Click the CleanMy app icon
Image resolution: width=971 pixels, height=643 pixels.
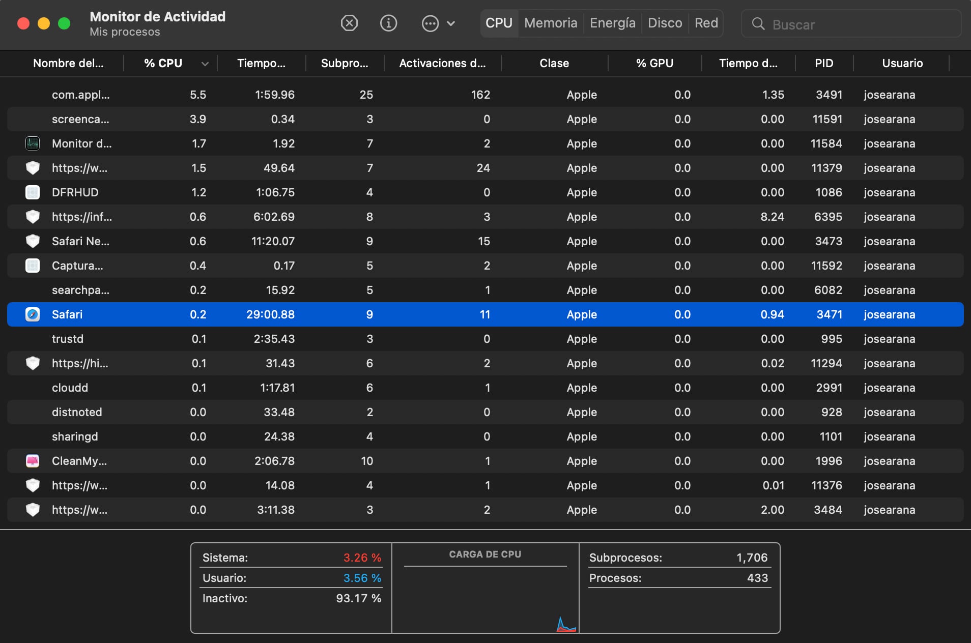pyautogui.click(x=33, y=461)
